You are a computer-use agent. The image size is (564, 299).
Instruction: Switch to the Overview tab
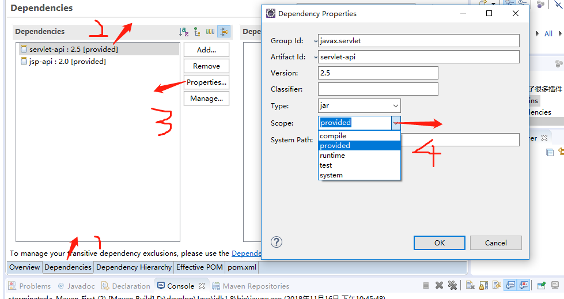24,267
